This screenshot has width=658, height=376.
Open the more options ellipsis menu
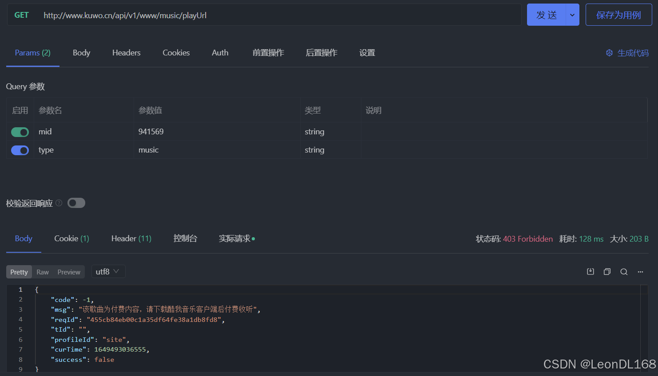pos(640,272)
